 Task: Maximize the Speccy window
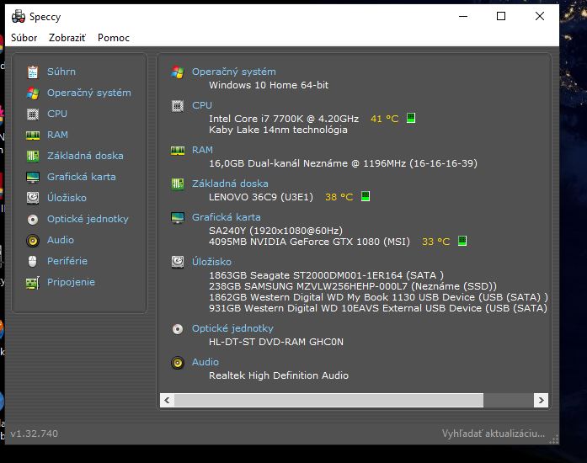[501, 16]
